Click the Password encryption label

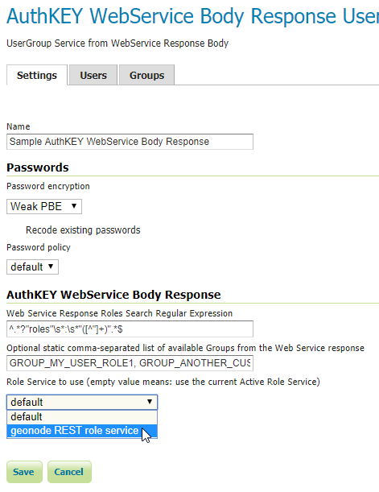[x=48, y=186]
